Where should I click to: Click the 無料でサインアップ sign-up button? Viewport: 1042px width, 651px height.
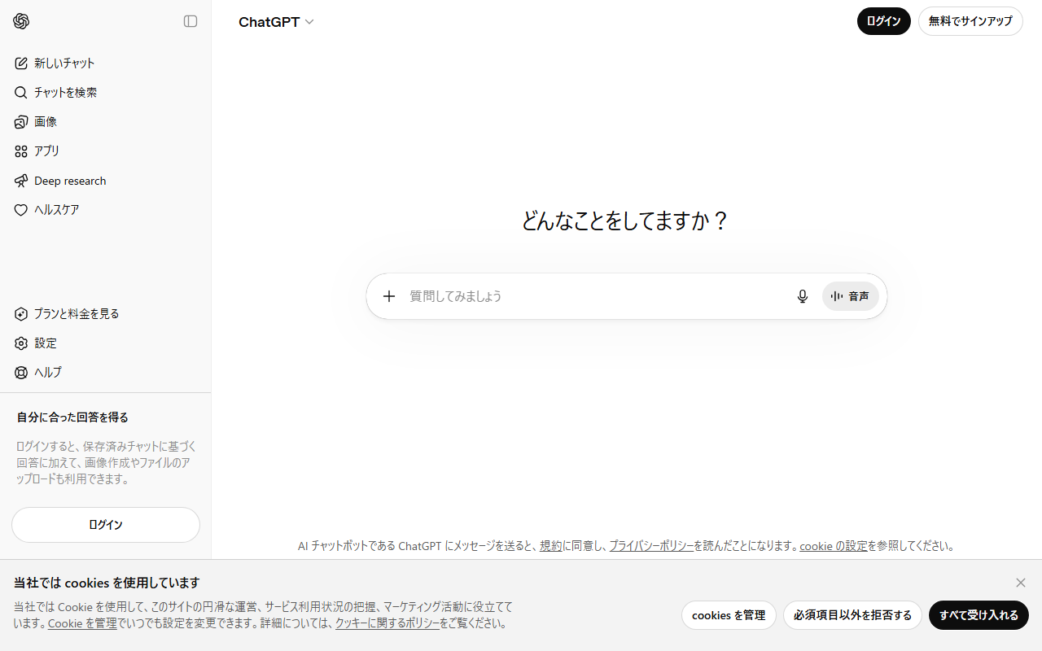coord(970,21)
